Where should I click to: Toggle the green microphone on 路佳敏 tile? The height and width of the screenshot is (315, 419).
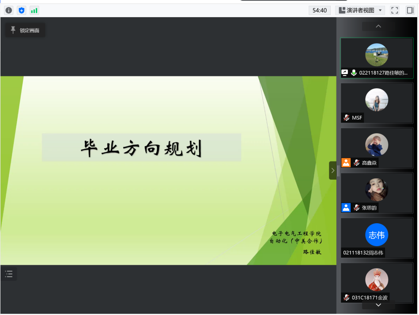click(x=354, y=73)
